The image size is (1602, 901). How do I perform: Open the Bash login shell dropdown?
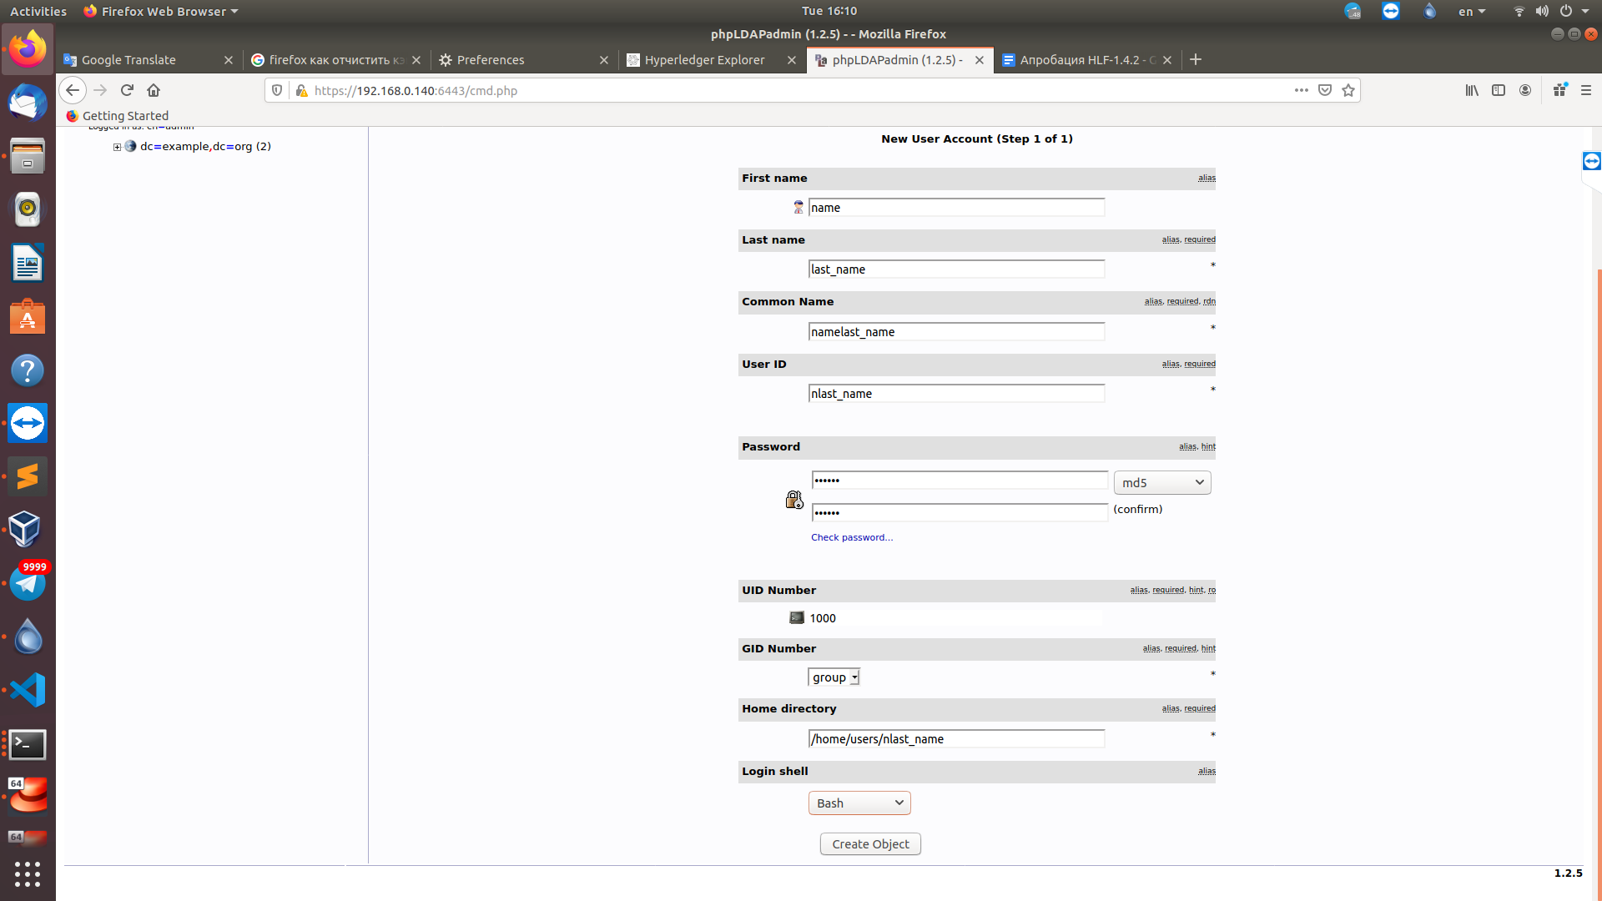pyautogui.click(x=859, y=803)
